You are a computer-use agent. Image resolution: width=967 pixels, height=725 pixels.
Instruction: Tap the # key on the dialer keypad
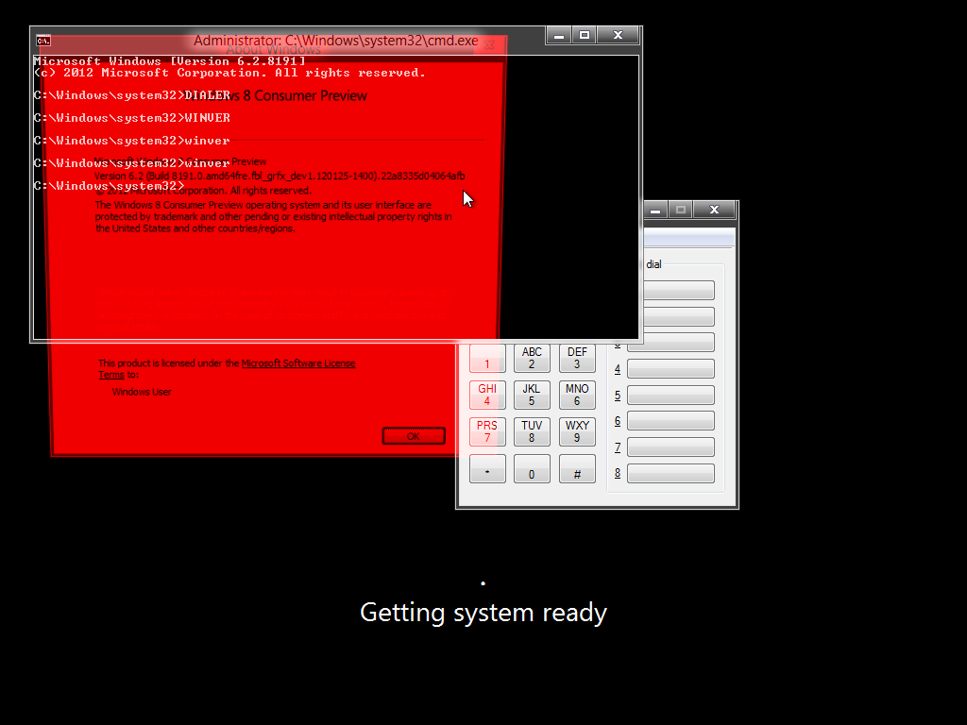577,468
